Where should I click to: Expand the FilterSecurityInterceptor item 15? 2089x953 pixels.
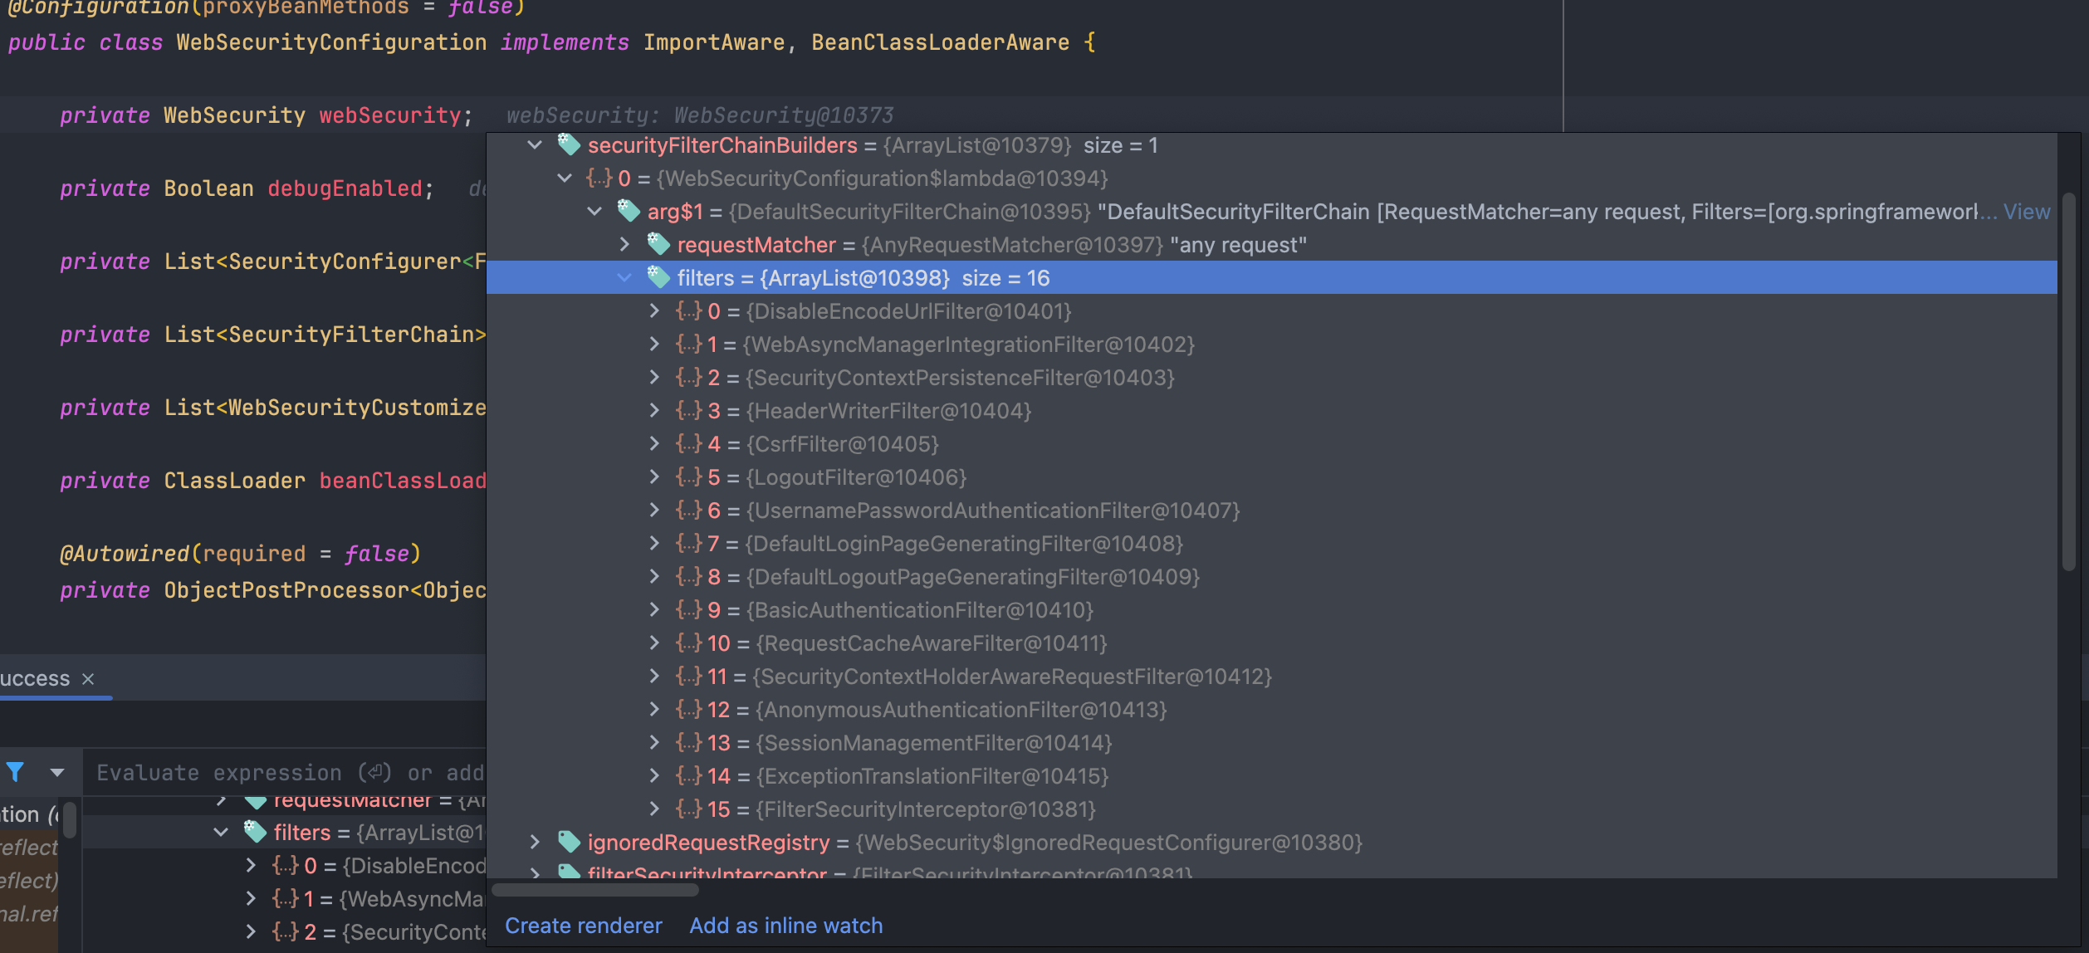[655, 809]
